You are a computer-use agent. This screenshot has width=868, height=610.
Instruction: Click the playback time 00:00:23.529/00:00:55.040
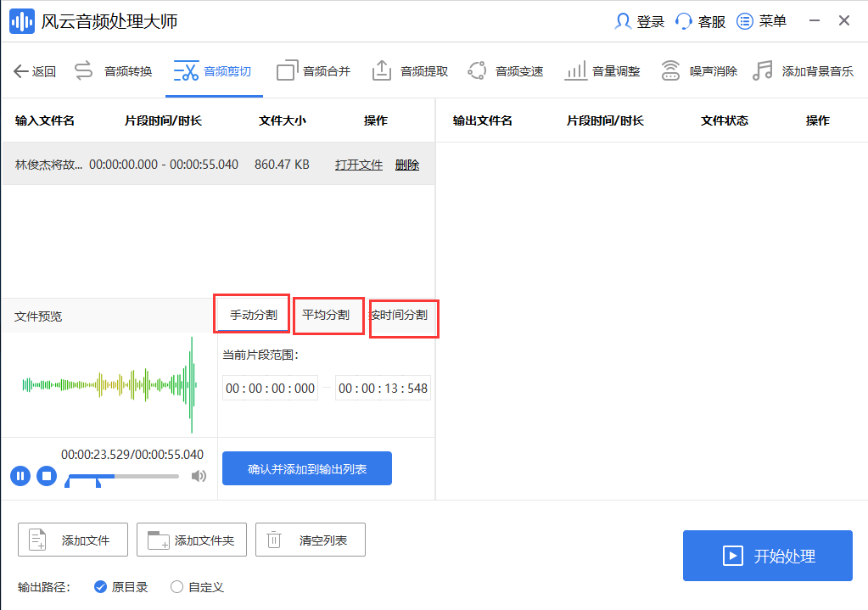tap(132, 455)
